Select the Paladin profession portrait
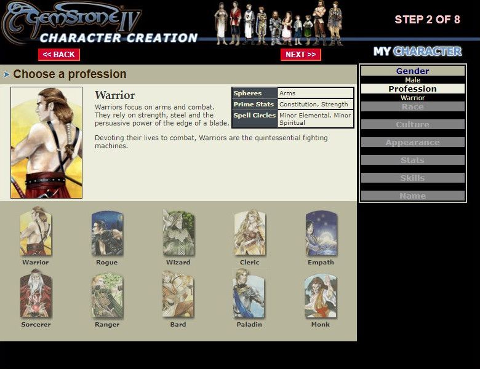 [250, 294]
